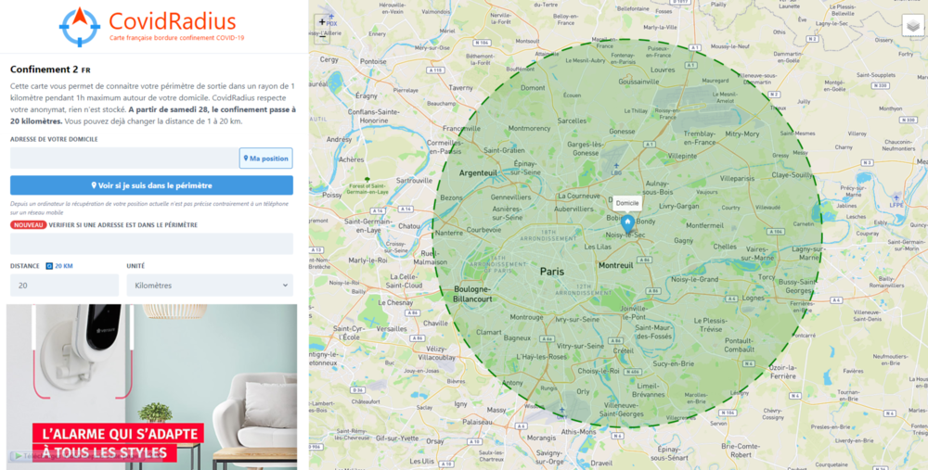Image resolution: width=928 pixels, height=470 pixels.
Task: Zoom out the map with minus icon
Action: (x=322, y=37)
